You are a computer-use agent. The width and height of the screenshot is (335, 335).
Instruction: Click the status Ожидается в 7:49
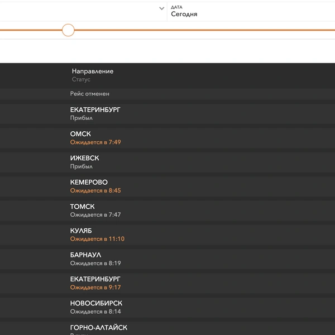(95, 142)
